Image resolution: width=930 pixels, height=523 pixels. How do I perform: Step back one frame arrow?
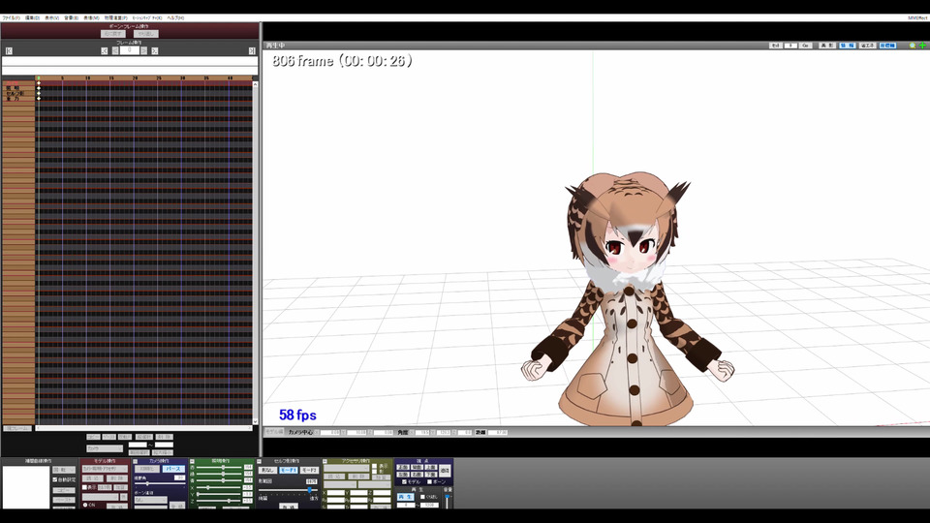tap(115, 51)
